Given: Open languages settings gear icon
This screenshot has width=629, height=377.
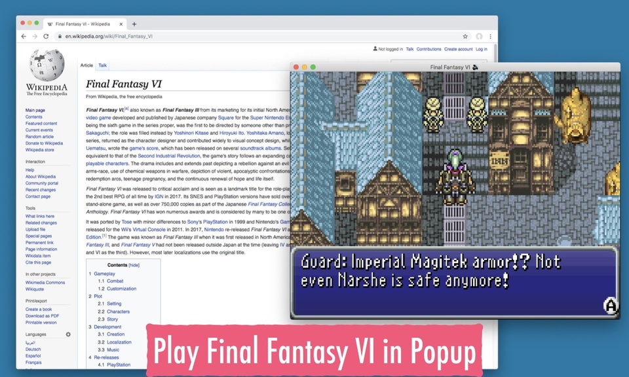Looking at the screenshot, I should pyautogui.click(x=68, y=334).
